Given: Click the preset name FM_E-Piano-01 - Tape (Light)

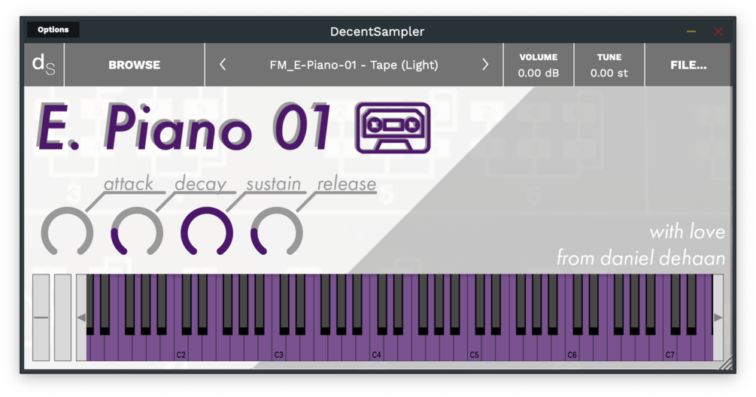Looking at the screenshot, I should pos(354,65).
